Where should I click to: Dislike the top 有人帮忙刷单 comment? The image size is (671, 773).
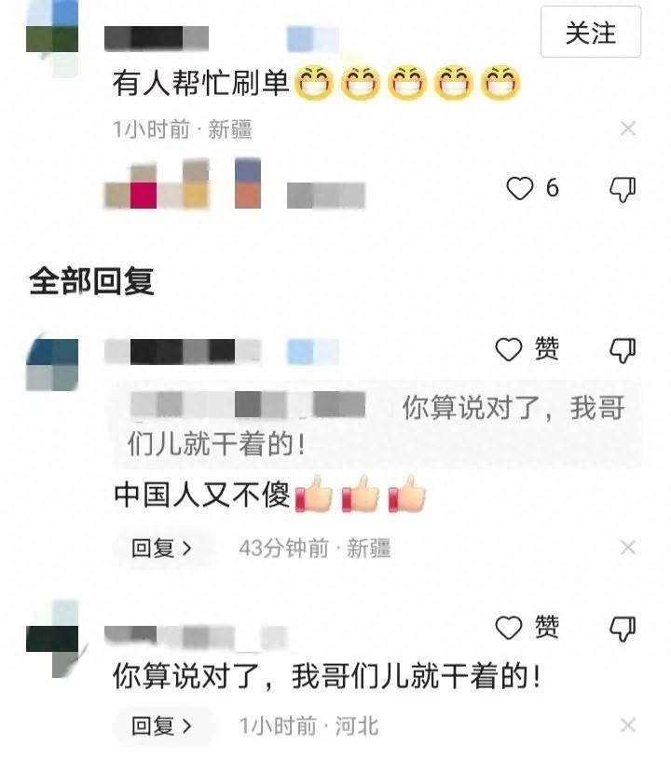pyautogui.click(x=623, y=189)
